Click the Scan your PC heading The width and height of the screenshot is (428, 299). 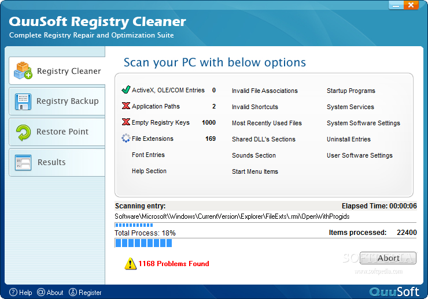pos(215,63)
